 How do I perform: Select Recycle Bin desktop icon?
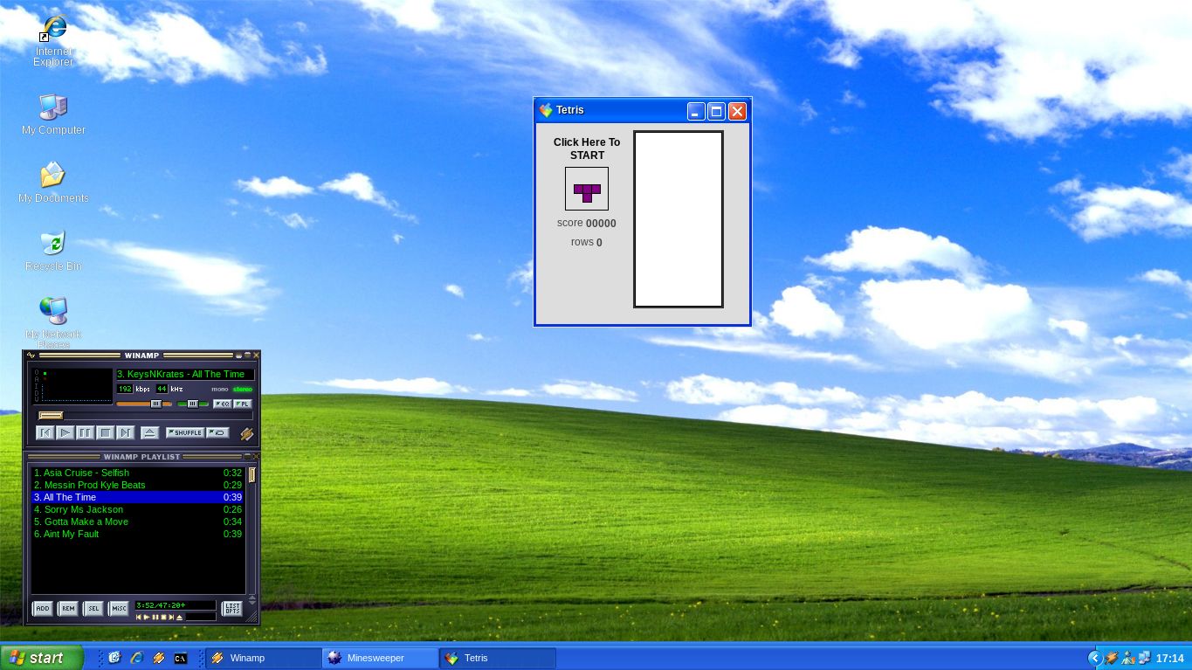pos(53,251)
